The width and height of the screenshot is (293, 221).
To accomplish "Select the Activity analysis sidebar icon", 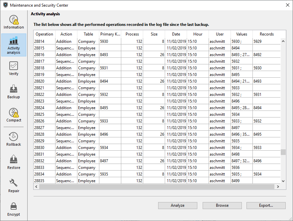I will (14, 41).
